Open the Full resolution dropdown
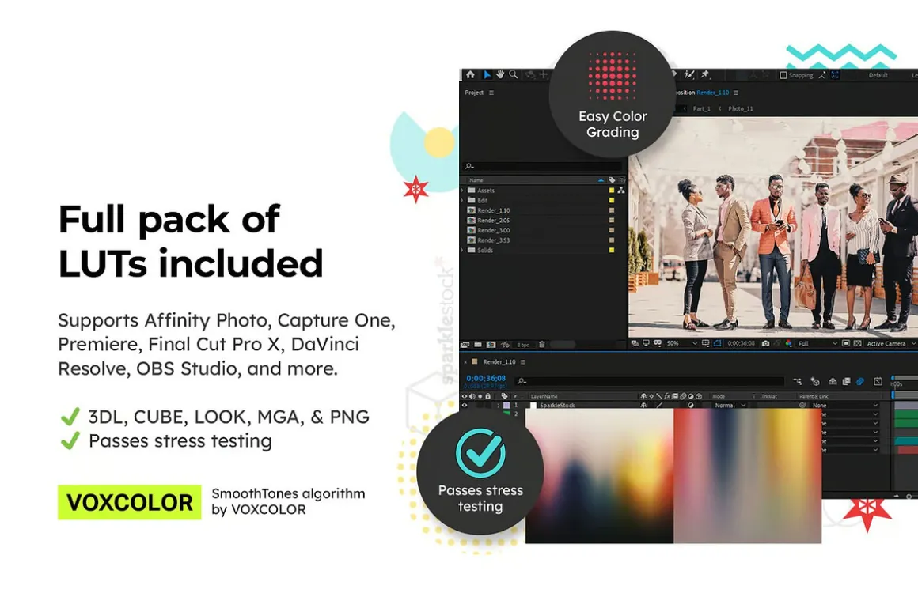The image size is (918, 612). click(817, 343)
